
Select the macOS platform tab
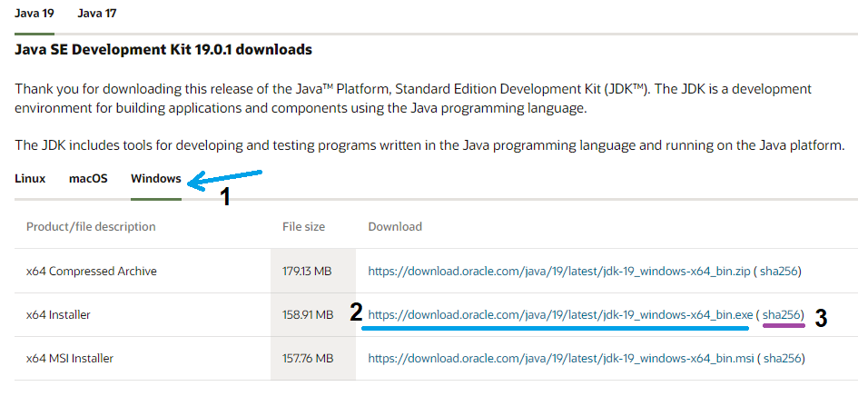click(88, 178)
